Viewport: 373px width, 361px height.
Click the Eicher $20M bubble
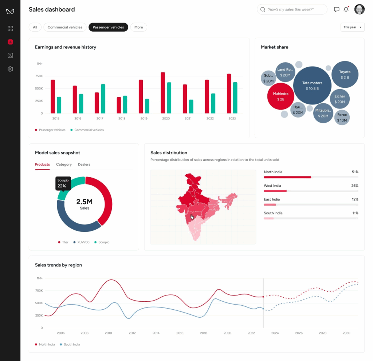[340, 99]
